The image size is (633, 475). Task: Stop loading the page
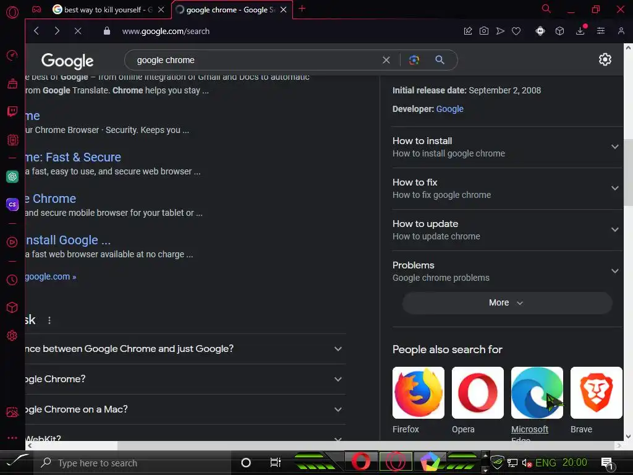pos(78,31)
